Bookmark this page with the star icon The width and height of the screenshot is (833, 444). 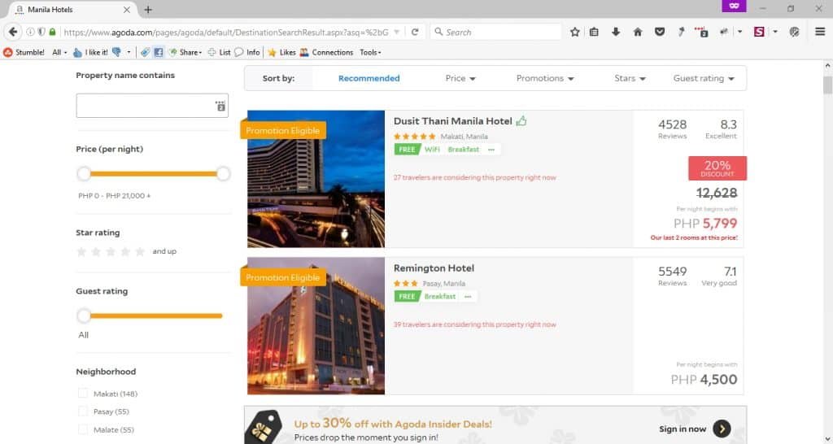575,32
